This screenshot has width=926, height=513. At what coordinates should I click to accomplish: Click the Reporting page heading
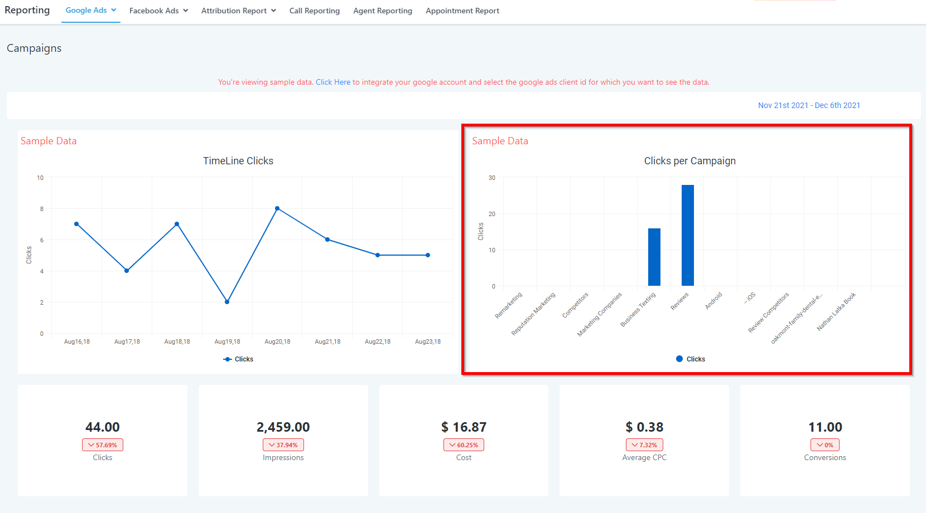(27, 10)
